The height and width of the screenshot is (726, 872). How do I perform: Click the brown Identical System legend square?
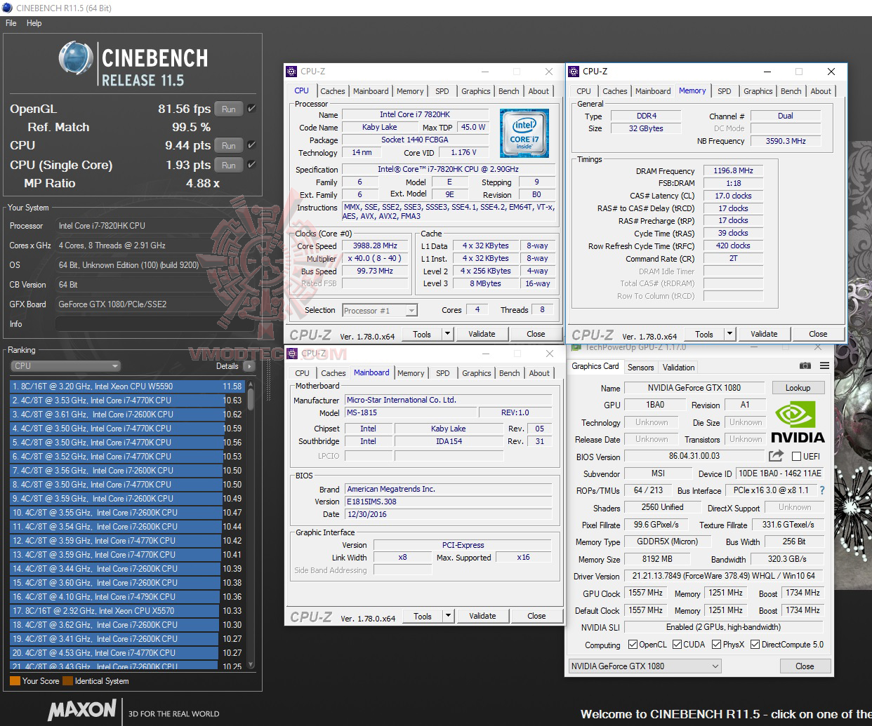point(67,680)
